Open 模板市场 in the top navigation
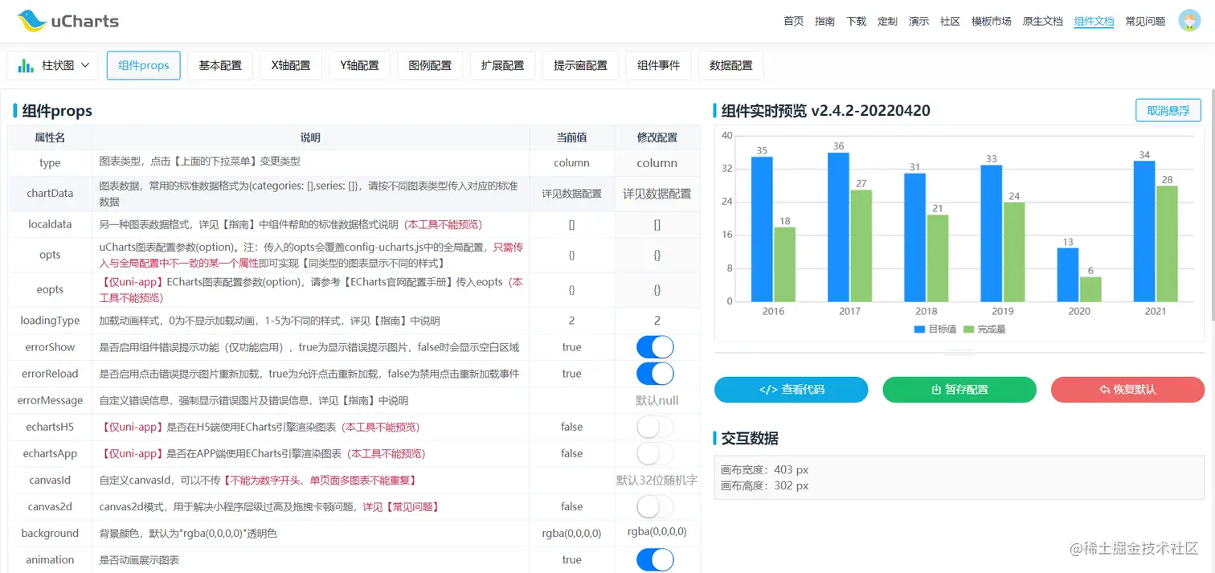The width and height of the screenshot is (1215, 573). (x=991, y=22)
